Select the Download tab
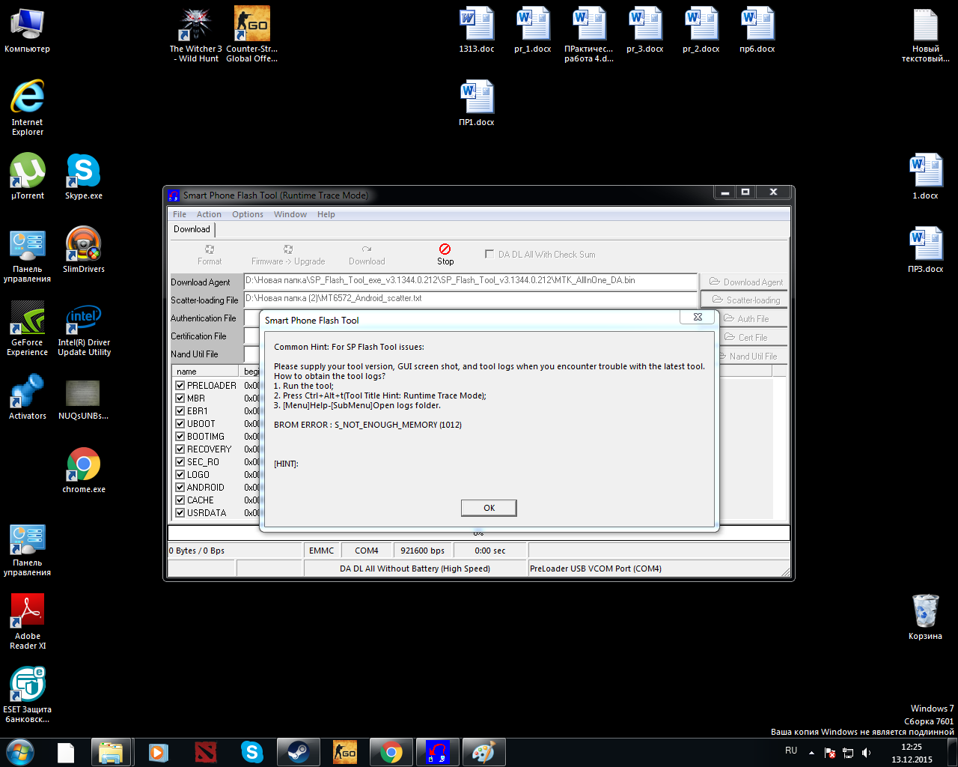Viewport: 958px width, 767px height. (x=192, y=229)
